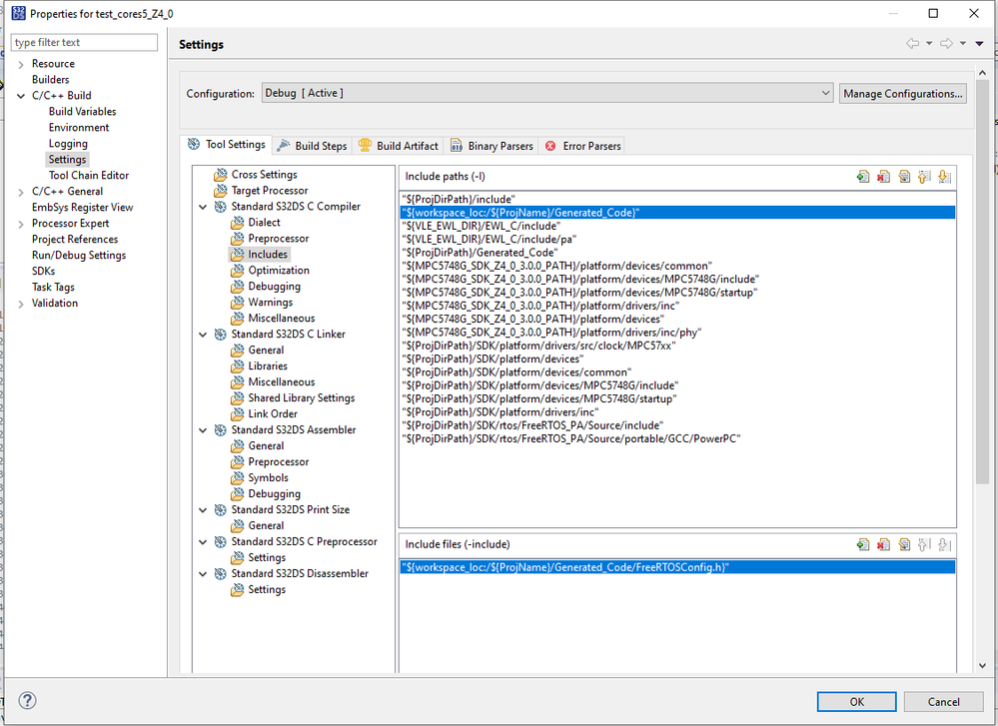
Task: Expand the C/C++ General tree node
Action: pos(21,192)
